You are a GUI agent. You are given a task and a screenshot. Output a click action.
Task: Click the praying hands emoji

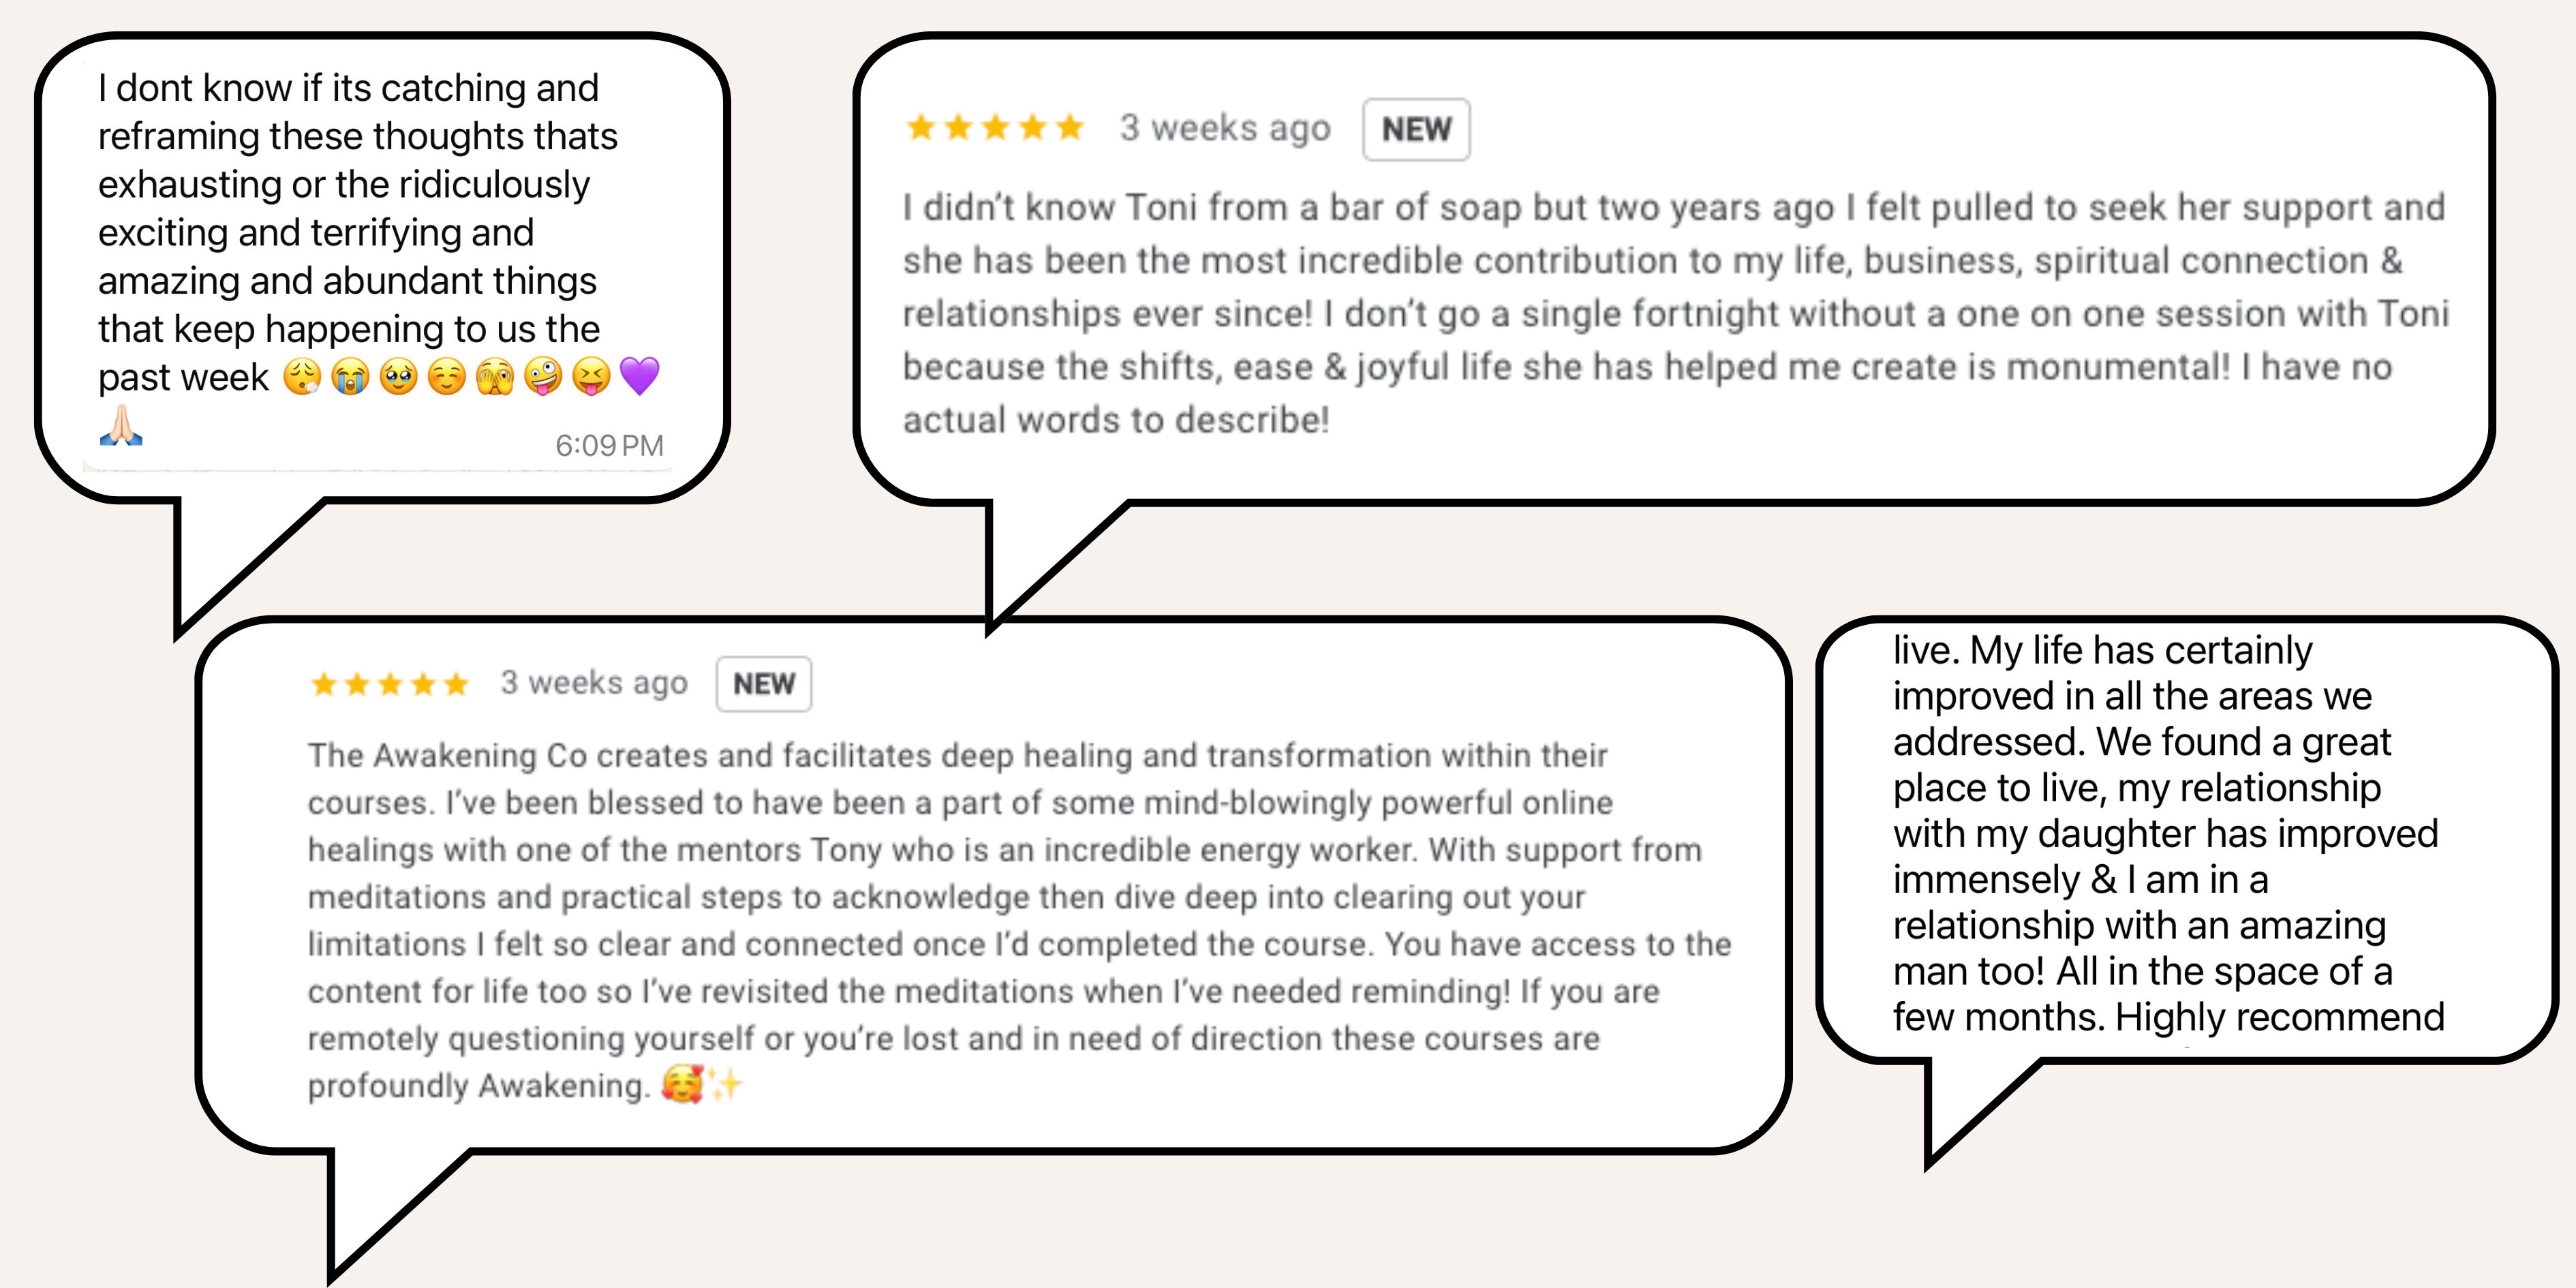pos(121,426)
